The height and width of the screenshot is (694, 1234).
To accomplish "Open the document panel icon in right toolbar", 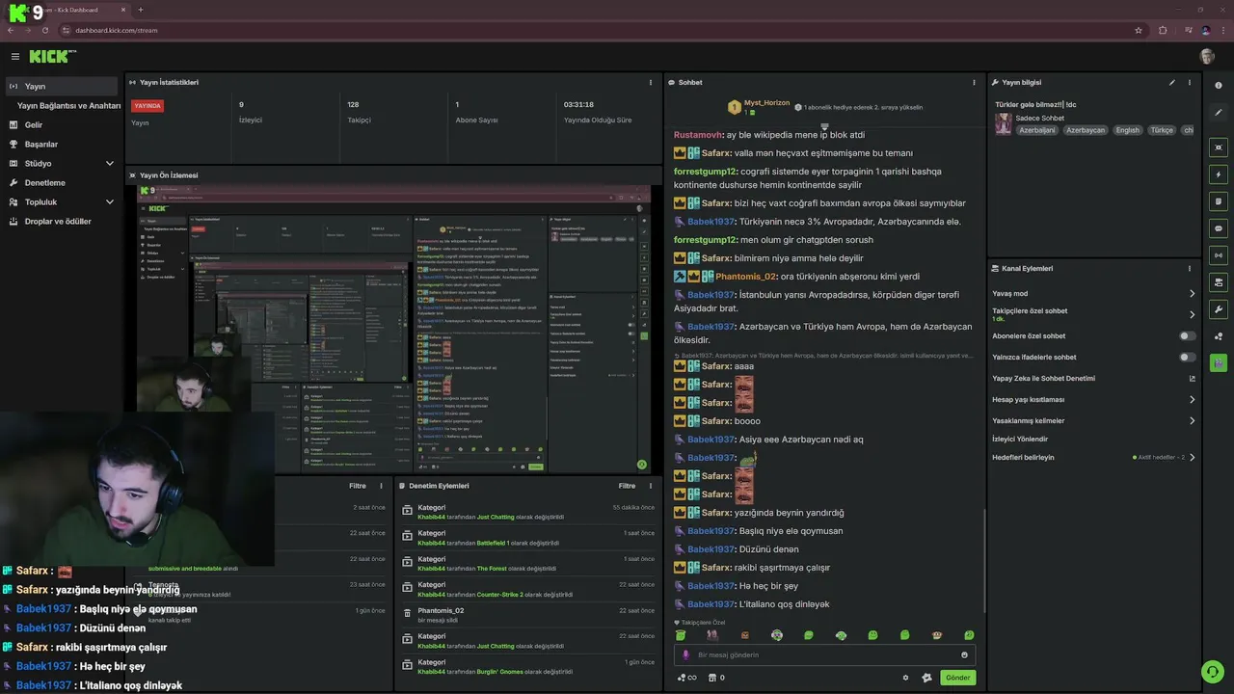I will click(x=1219, y=201).
